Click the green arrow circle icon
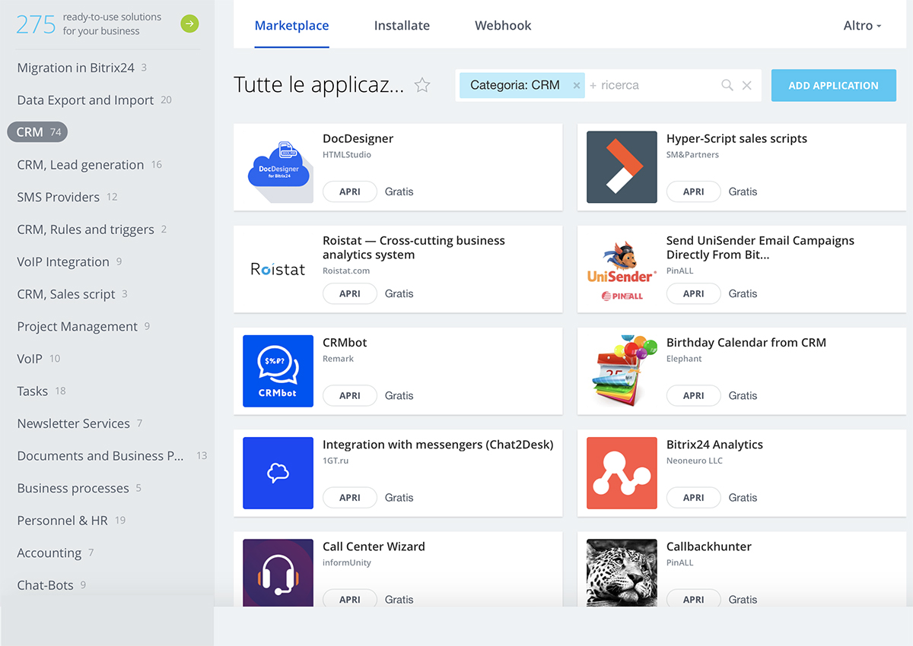This screenshot has height=646, width=913. (189, 24)
